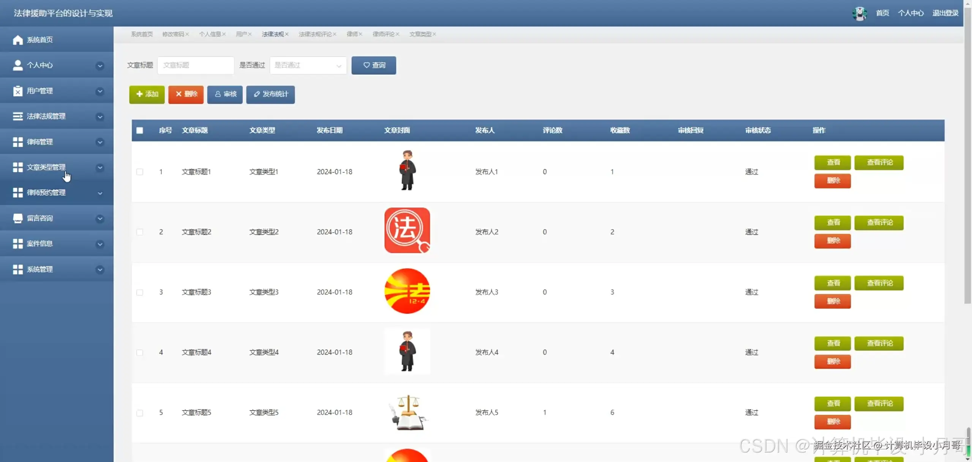Click the home icon beside 系统首页
The width and height of the screenshot is (972, 462).
17,40
